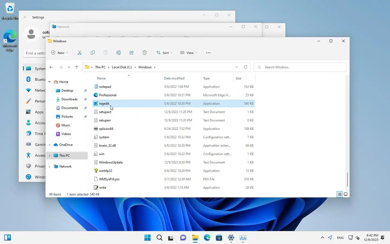390x244 pixels.
Task: Click the Delete trash icon in toolbar
Action: click(x=145, y=53)
